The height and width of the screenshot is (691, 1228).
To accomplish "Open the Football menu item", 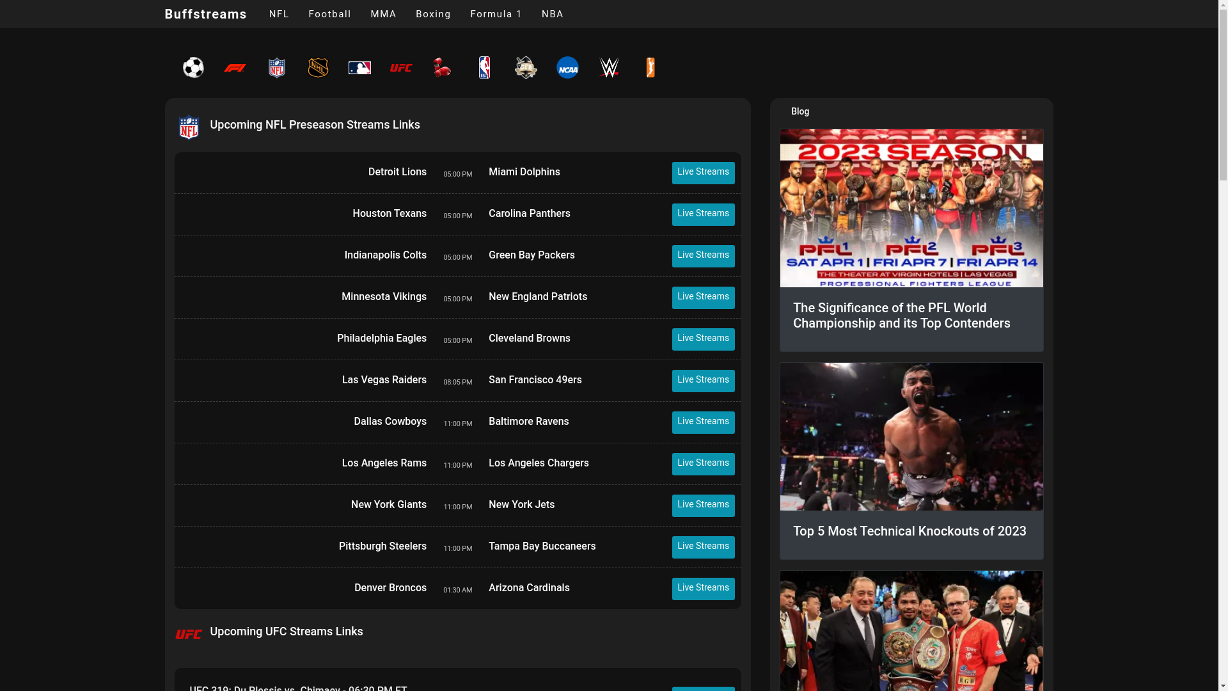I will pos(330,14).
